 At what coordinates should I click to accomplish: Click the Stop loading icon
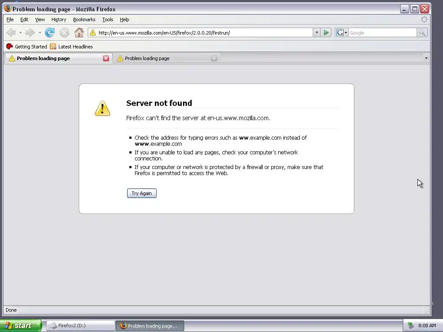(x=64, y=33)
